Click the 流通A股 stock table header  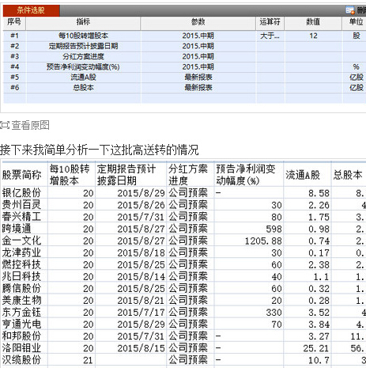pyautogui.click(x=303, y=175)
